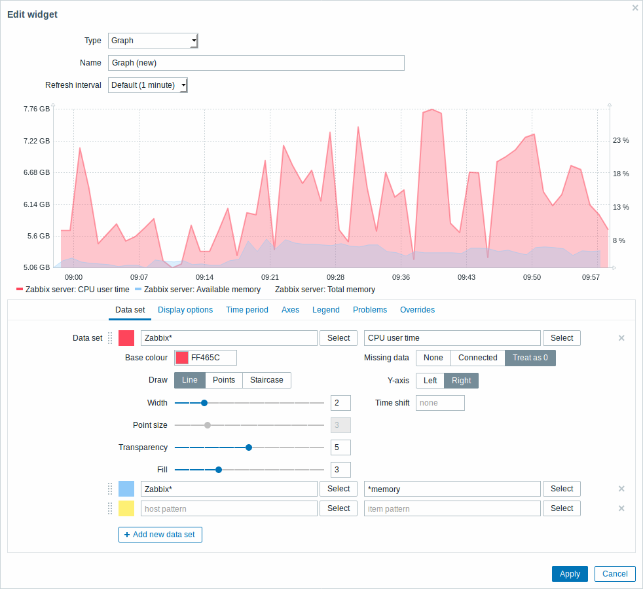Add a new data set

click(x=160, y=535)
